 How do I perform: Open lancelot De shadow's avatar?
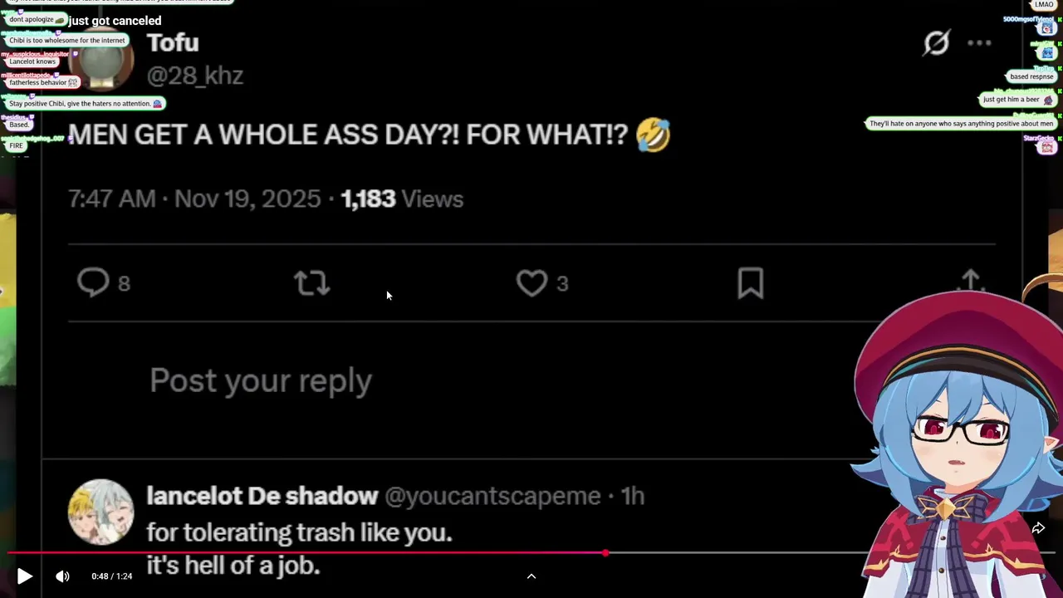(x=100, y=512)
